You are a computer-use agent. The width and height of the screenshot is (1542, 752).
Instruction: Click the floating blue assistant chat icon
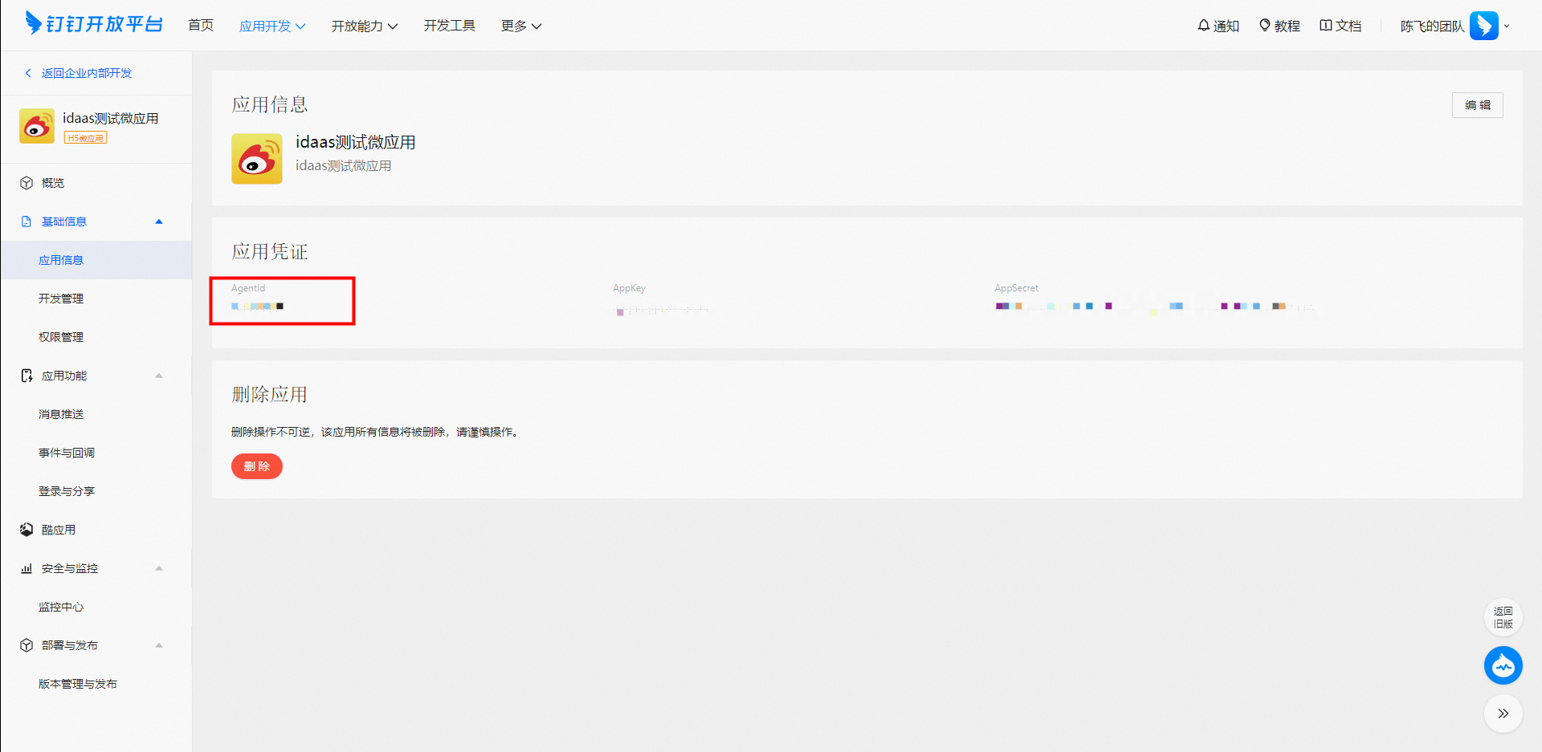tap(1503, 665)
